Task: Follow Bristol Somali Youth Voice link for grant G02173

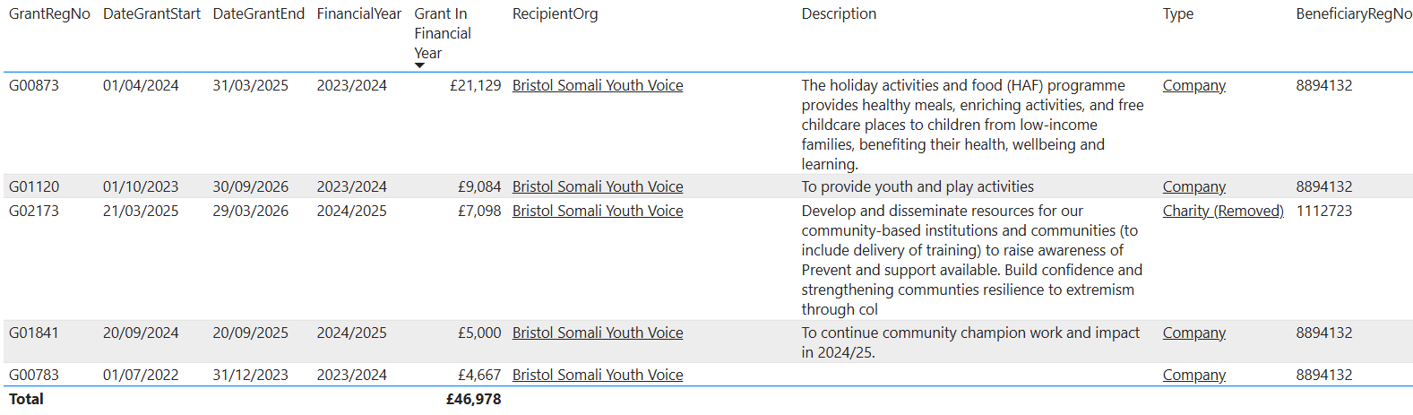Action: point(598,212)
